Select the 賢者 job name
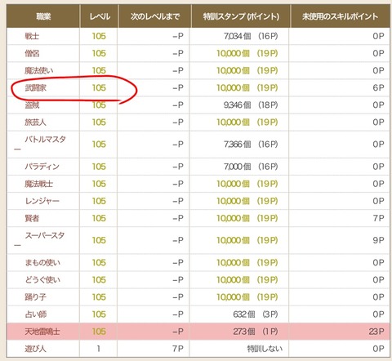 [x=32, y=218]
